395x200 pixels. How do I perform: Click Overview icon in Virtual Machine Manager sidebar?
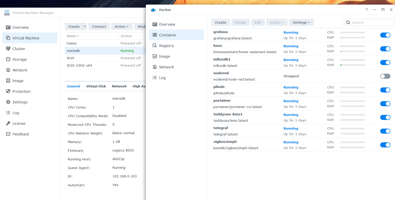[x=8, y=27]
